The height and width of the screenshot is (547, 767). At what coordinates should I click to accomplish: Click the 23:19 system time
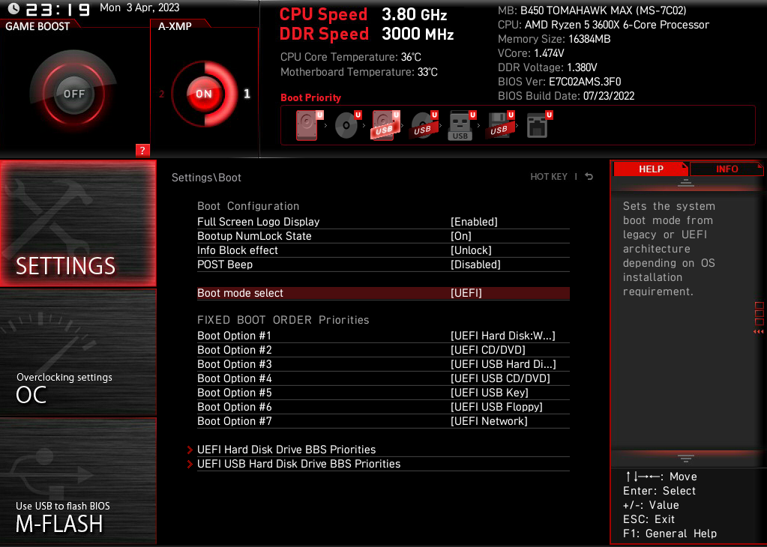(x=58, y=9)
